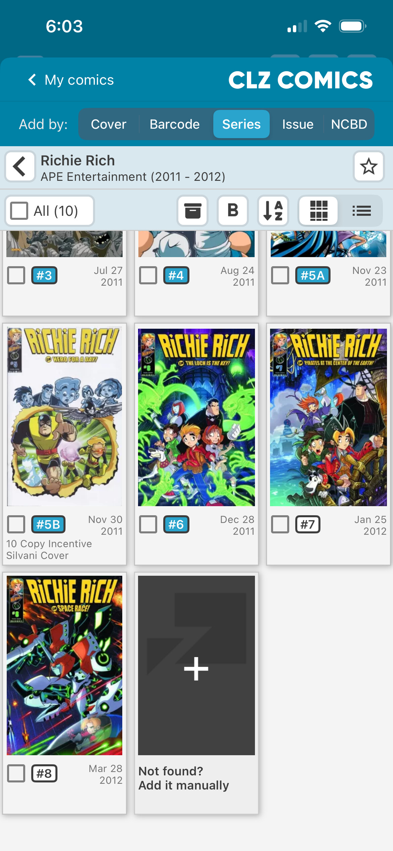393x851 pixels.
Task: Choose the Cover add-by tab
Action: 108,124
